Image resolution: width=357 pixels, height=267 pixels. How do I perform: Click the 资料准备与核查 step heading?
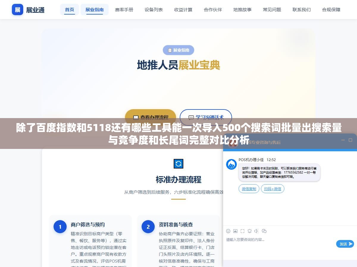point(176,225)
